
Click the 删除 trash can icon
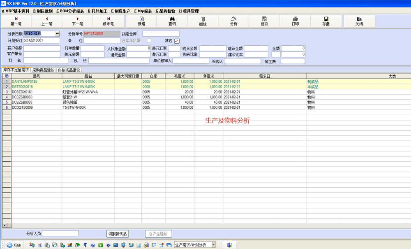click(x=203, y=19)
